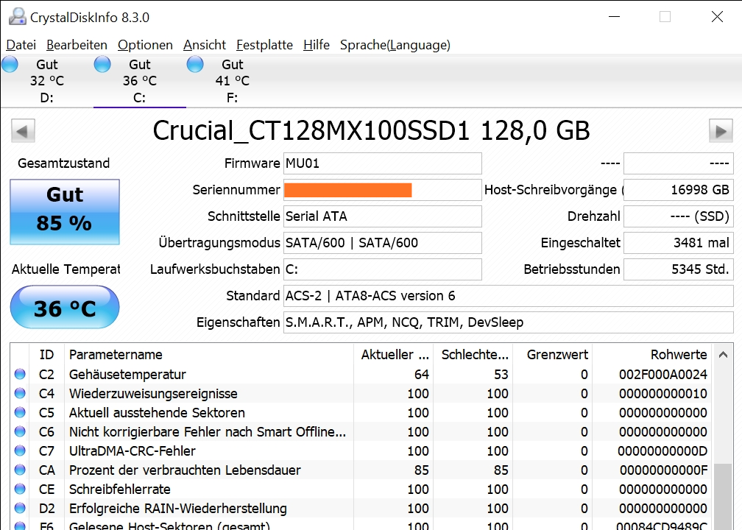Click raw value 00000000000F
The height and width of the screenshot is (530, 742).
pos(663,470)
